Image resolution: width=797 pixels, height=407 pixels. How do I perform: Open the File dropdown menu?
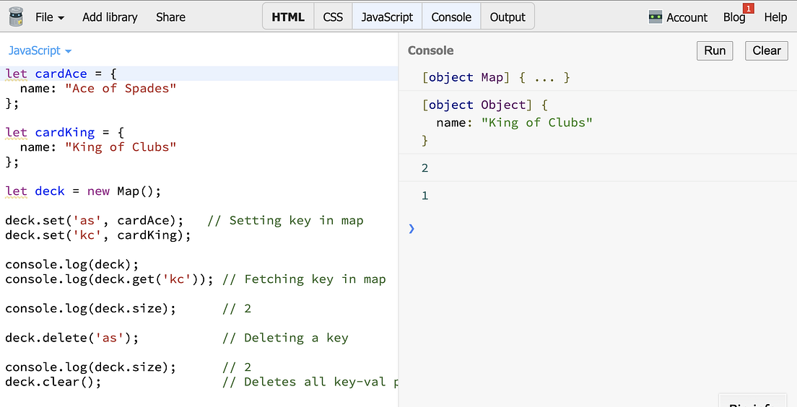(x=50, y=17)
